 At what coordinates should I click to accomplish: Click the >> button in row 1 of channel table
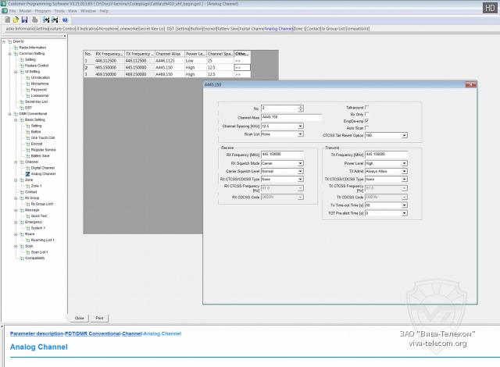pos(242,61)
